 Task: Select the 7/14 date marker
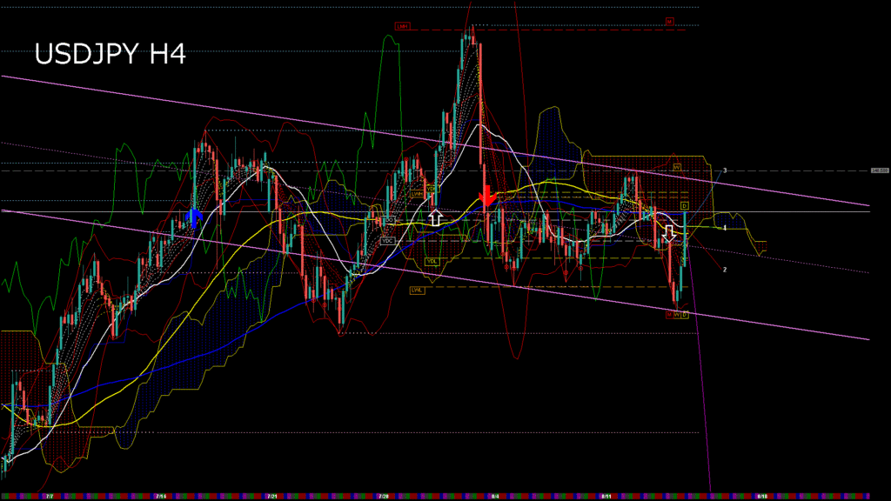pyautogui.click(x=160, y=496)
